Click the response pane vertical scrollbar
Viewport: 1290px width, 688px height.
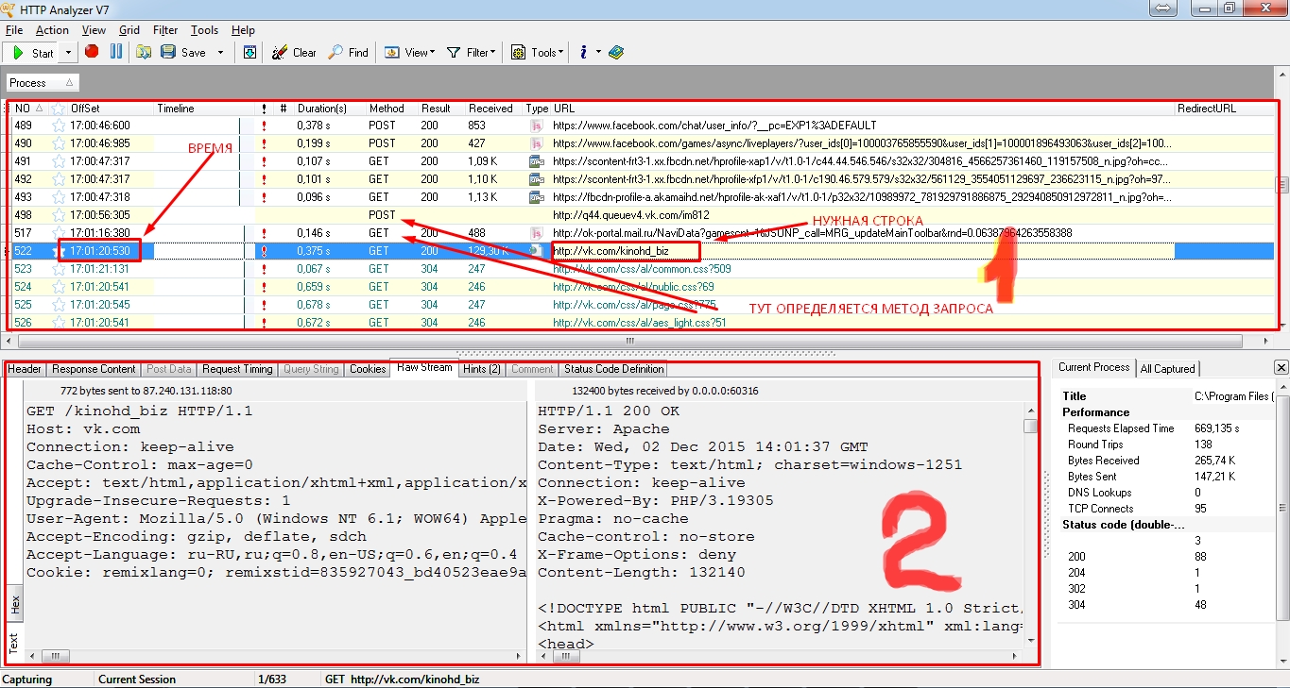coord(1030,529)
